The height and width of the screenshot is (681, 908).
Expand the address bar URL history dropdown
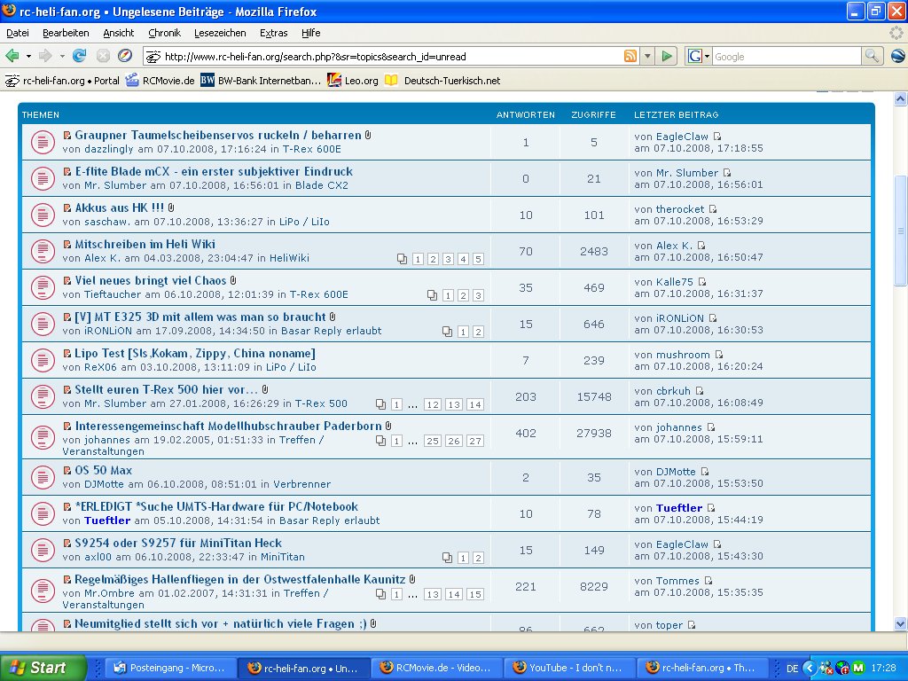tap(647, 56)
